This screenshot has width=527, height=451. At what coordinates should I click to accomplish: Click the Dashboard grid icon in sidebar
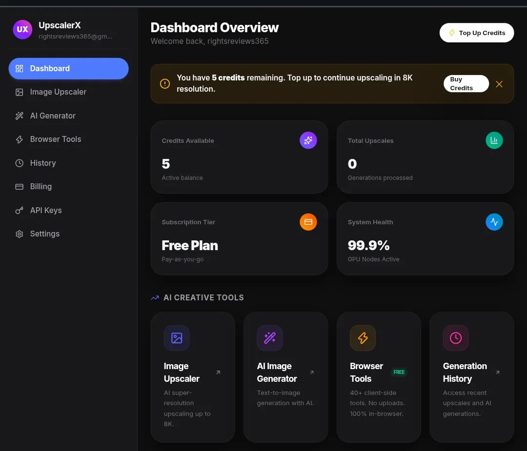(20, 69)
